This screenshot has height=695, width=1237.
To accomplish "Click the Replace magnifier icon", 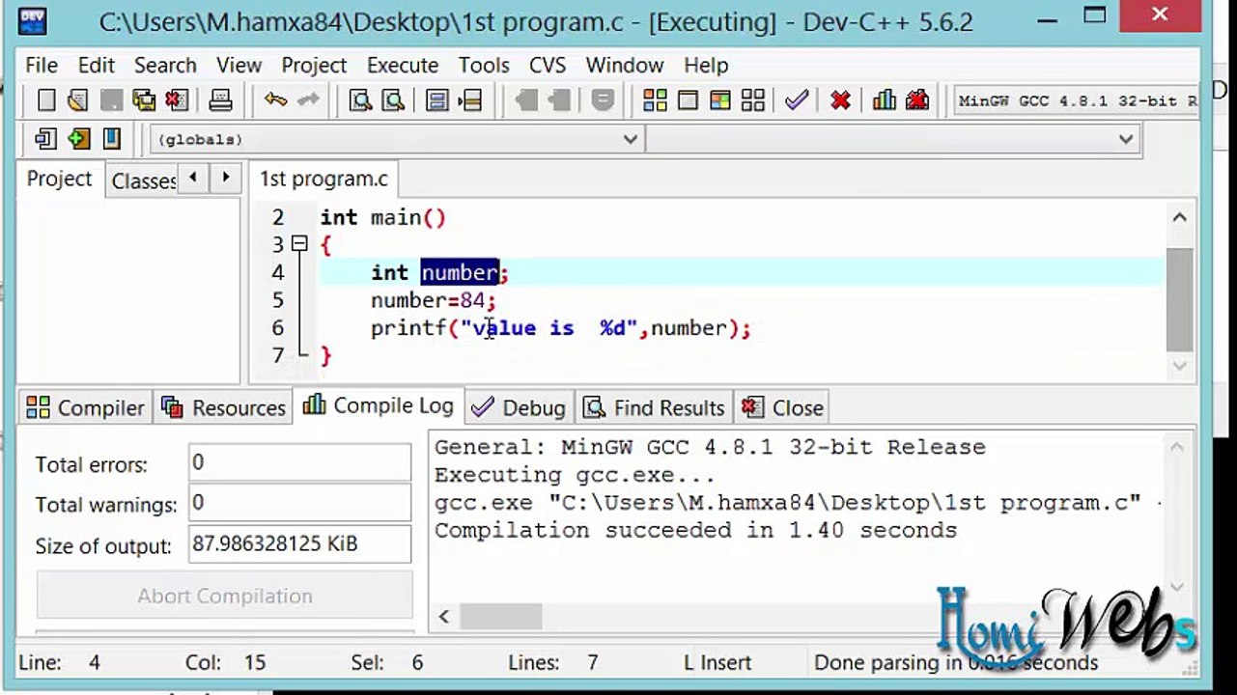I will (393, 100).
